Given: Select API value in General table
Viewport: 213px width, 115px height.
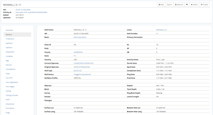Looking at the screenshot, I should [81, 33].
